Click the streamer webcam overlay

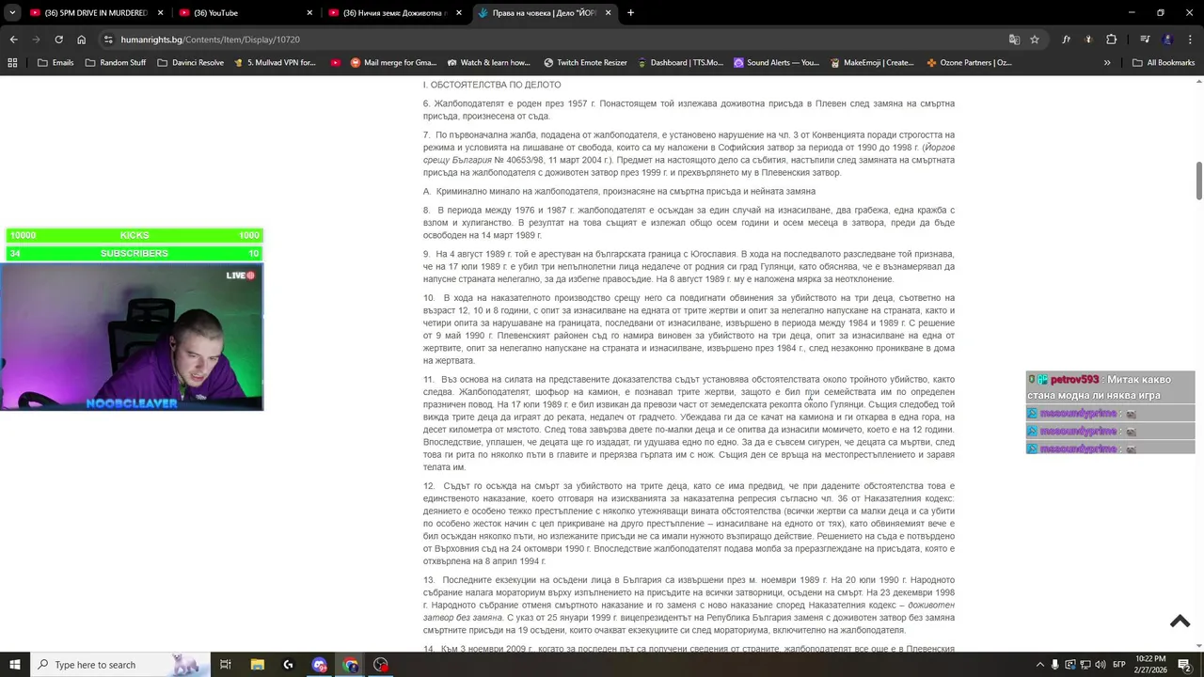[132, 337]
